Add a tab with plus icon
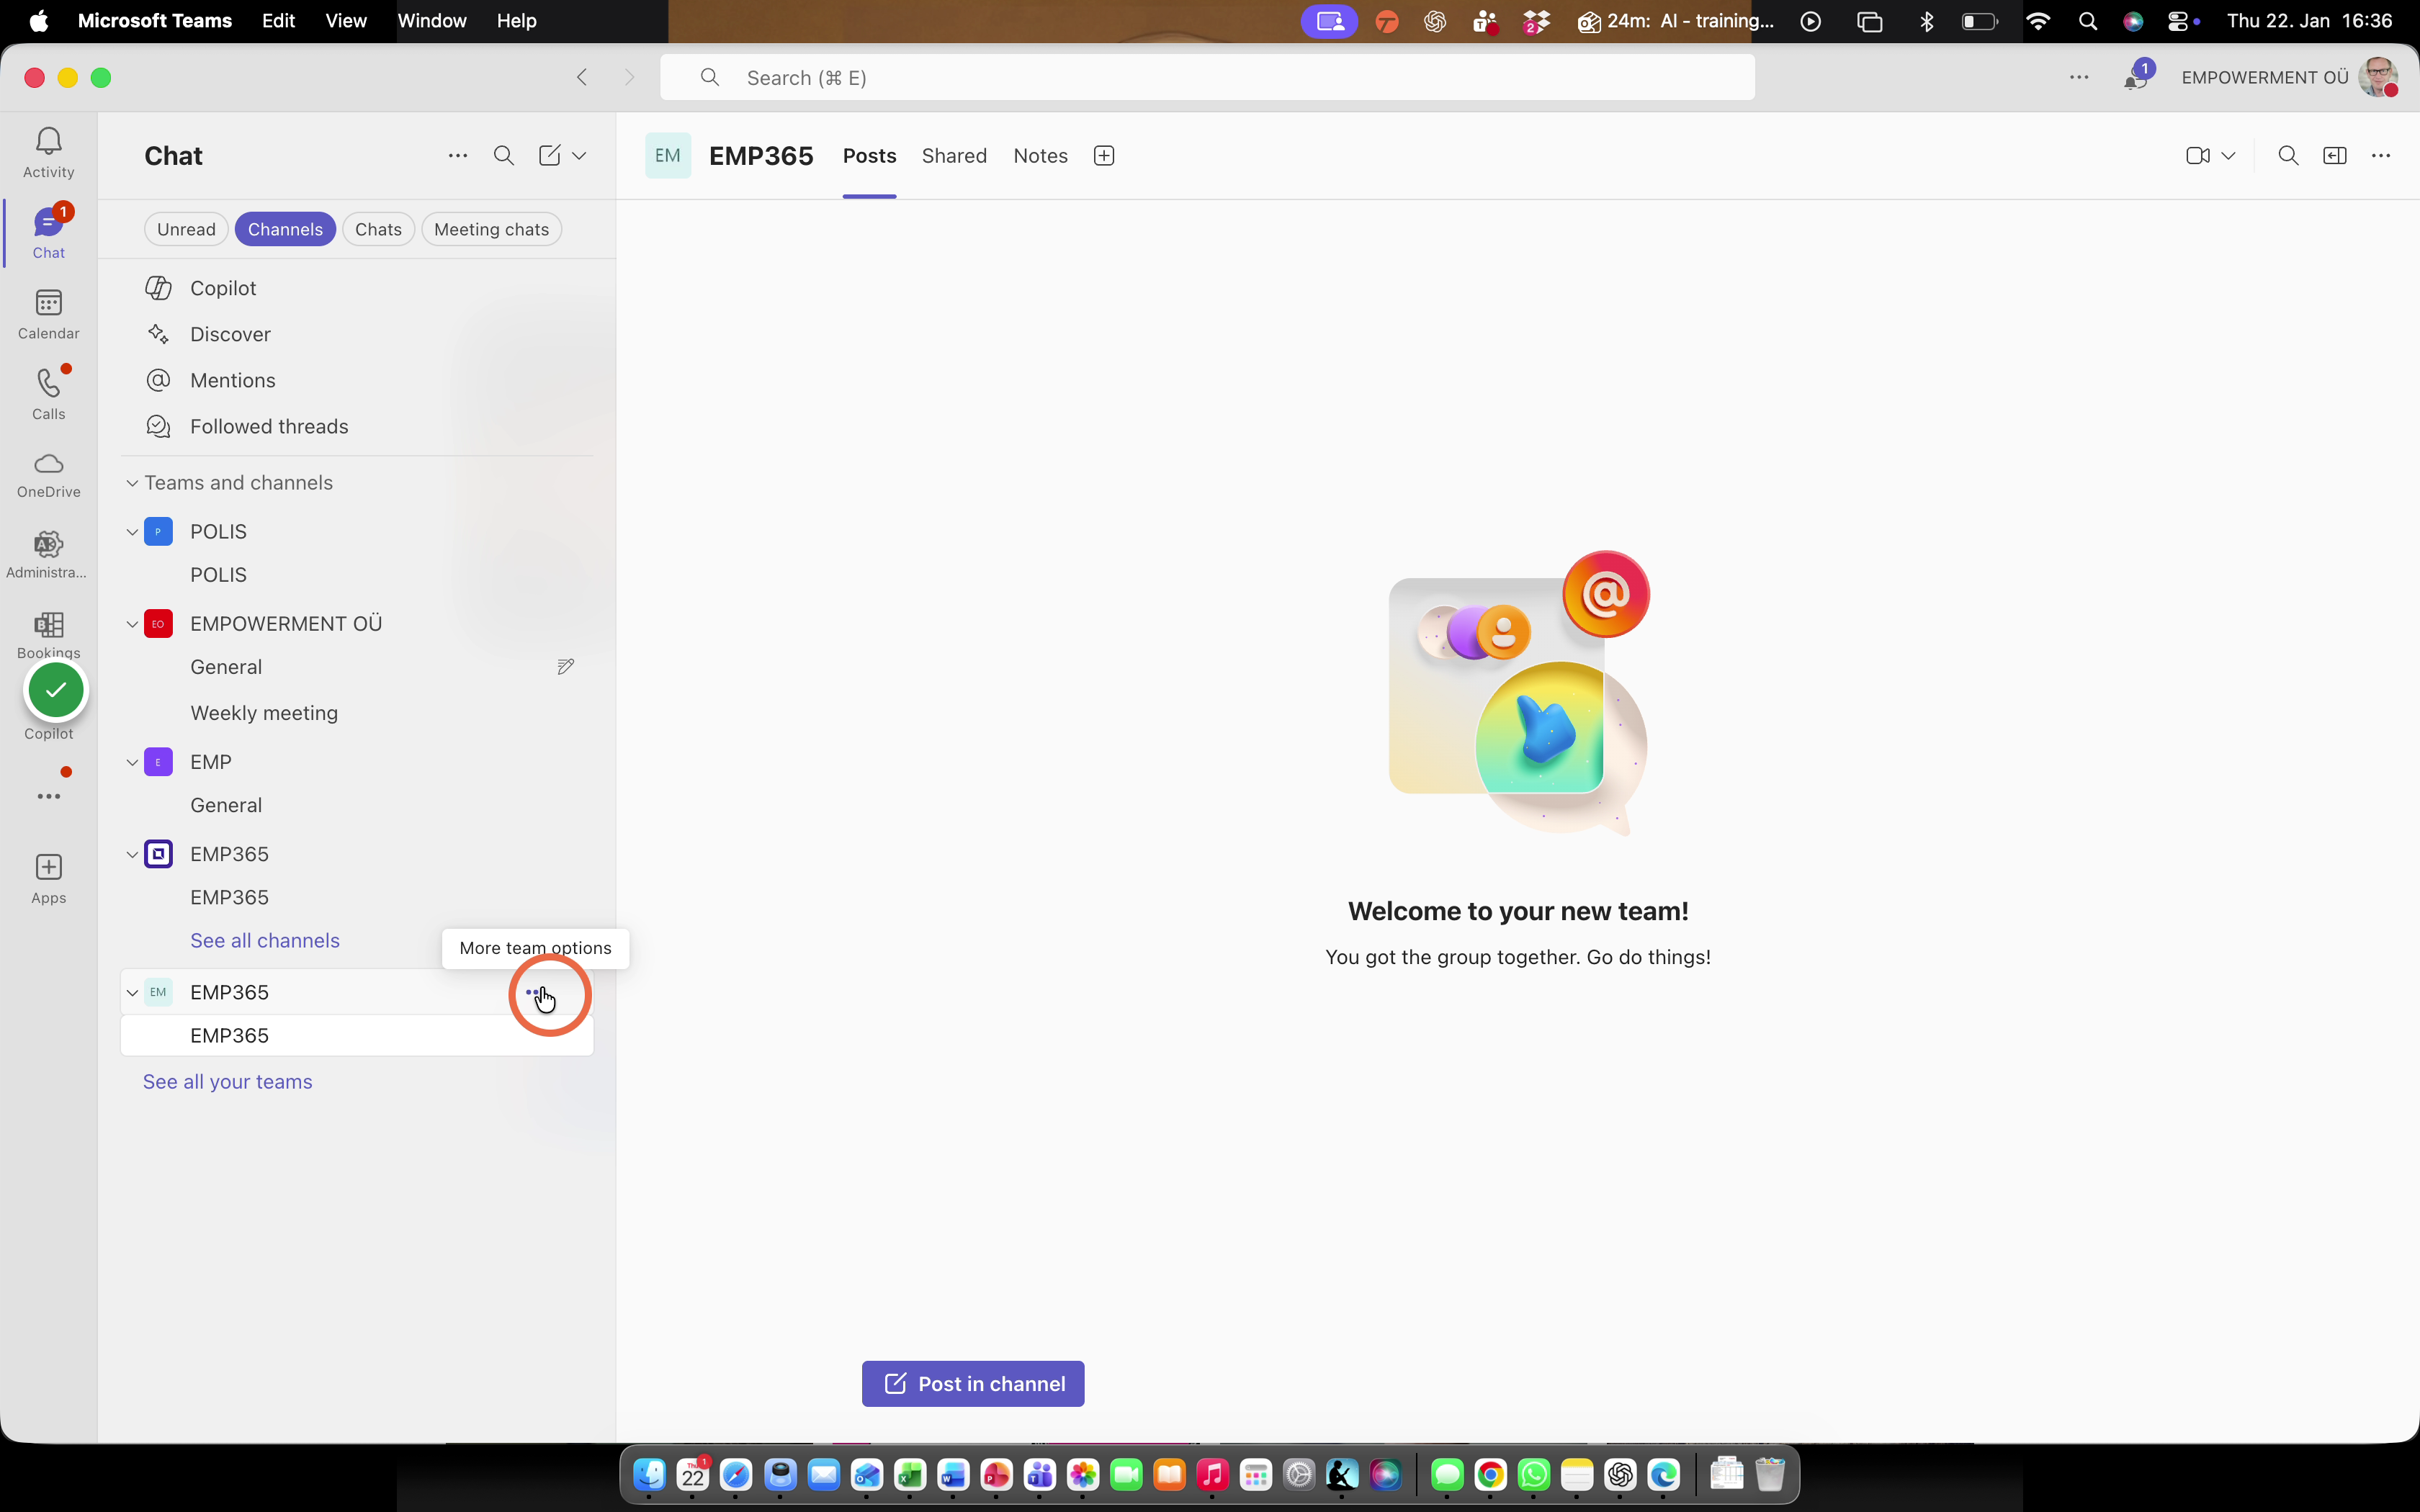This screenshot has width=2420, height=1512. [1104, 155]
